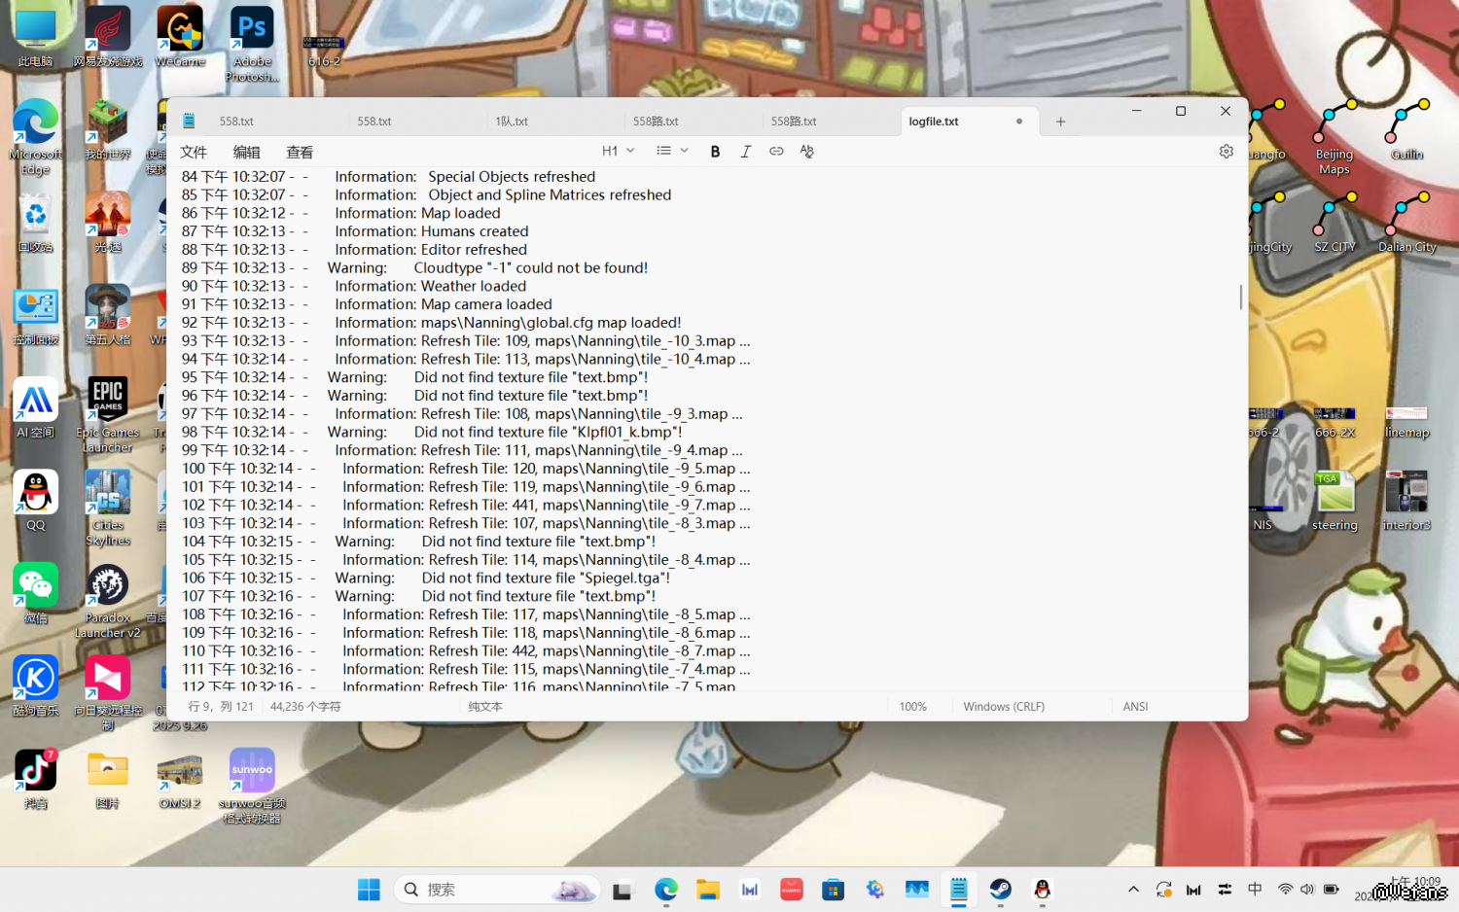Click the insert link icon

(776, 152)
